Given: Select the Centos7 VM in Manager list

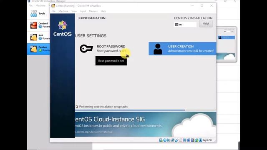Looking at the screenshot, I should click(39, 25).
